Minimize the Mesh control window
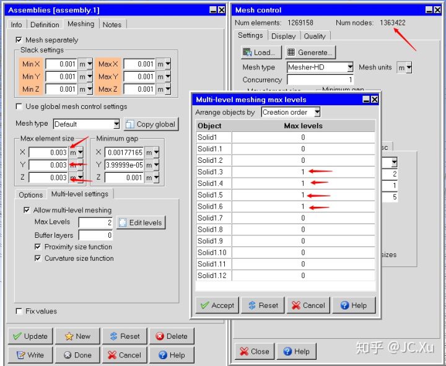Viewport: 446px width, 366px height. tap(429, 10)
